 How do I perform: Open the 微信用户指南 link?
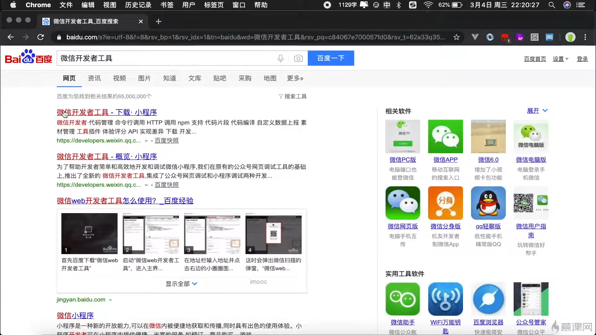(531, 231)
